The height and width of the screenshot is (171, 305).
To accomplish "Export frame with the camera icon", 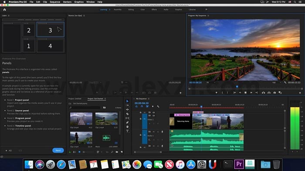I will click(x=274, y=92).
